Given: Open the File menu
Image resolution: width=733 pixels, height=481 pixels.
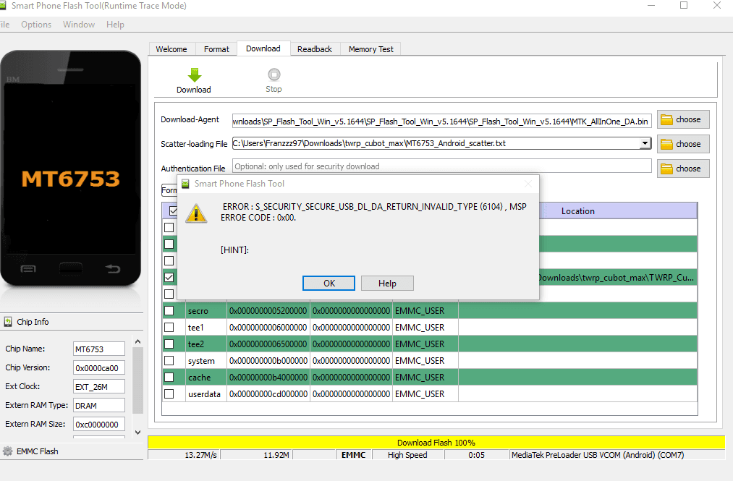Looking at the screenshot, I should (4, 25).
